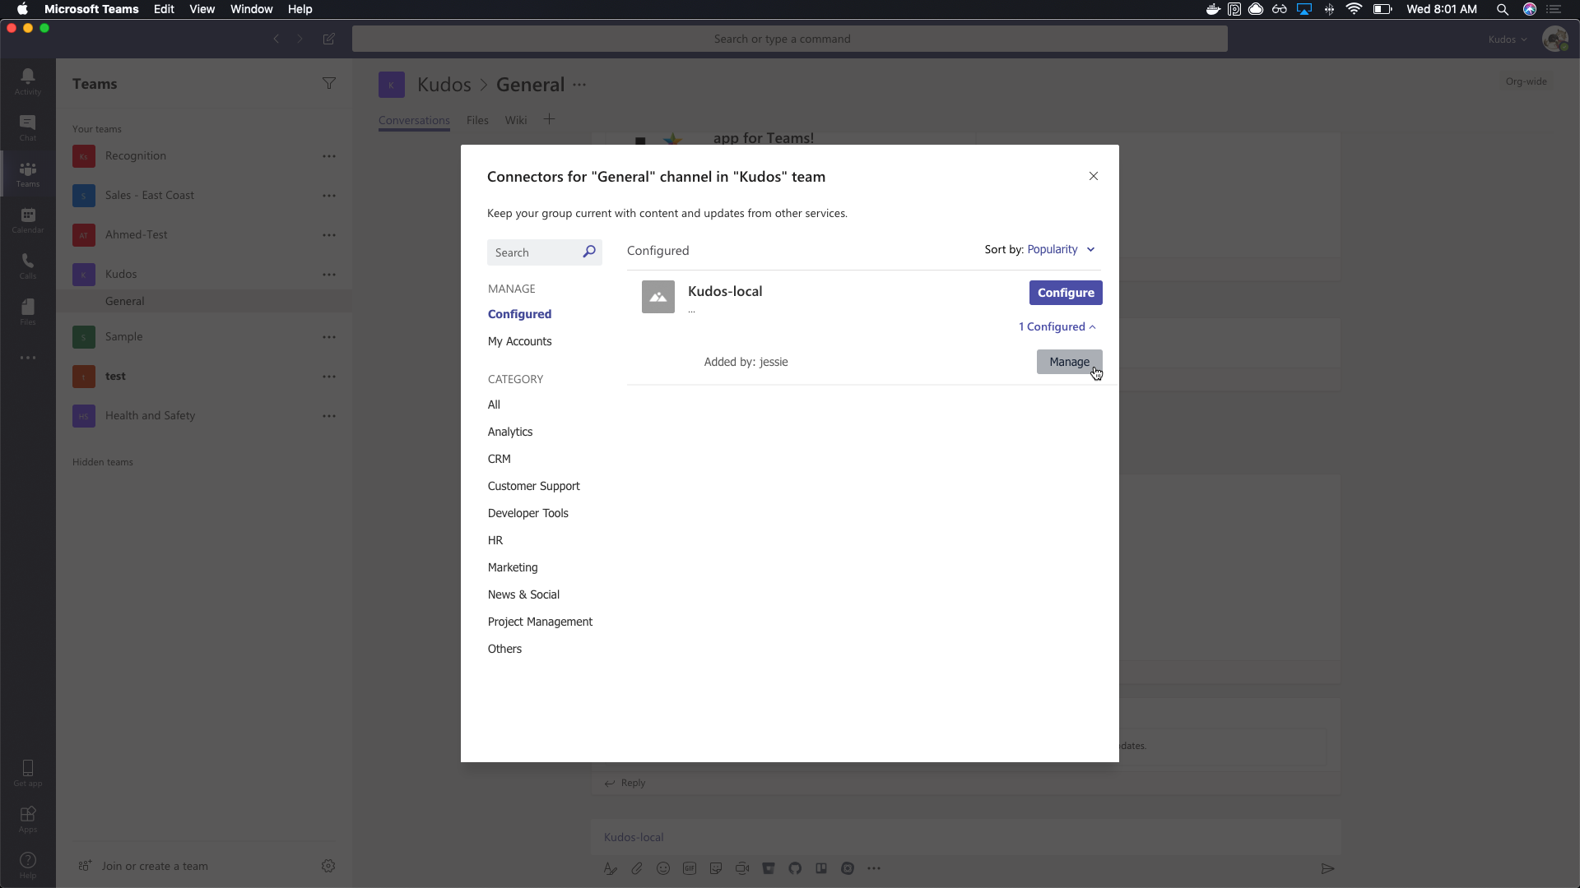Image resolution: width=1580 pixels, height=888 pixels.
Task: Click the Attach paperclip icon
Action: click(x=637, y=868)
